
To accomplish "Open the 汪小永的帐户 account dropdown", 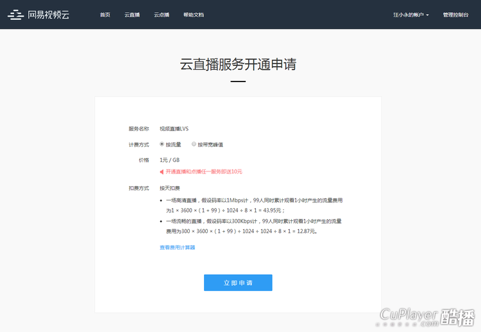I will (x=410, y=15).
